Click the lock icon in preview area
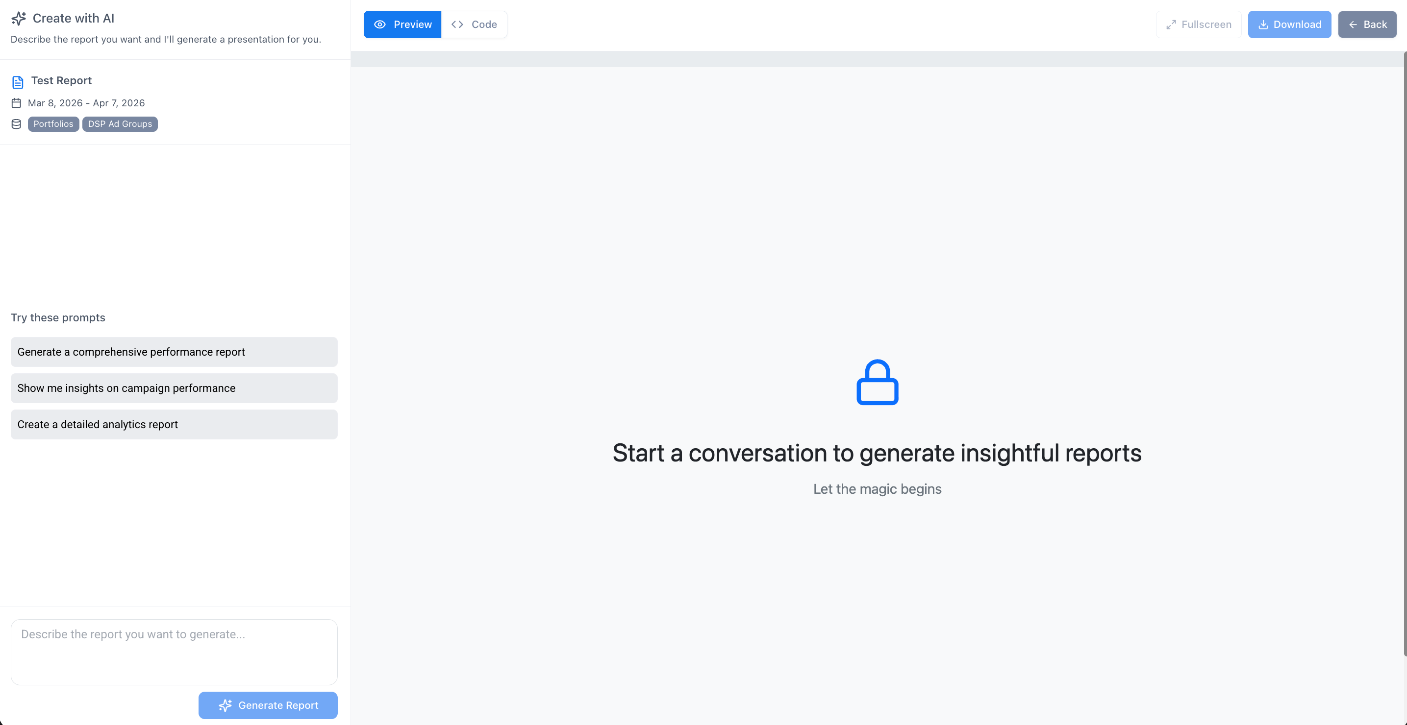Image resolution: width=1407 pixels, height=725 pixels. [877, 382]
